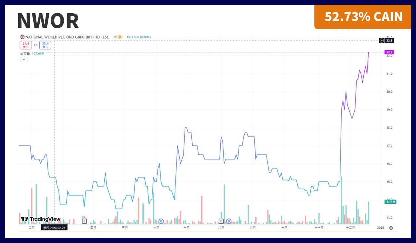Click the 十月 time axis label
This screenshot has height=243, width=416.
284,228
